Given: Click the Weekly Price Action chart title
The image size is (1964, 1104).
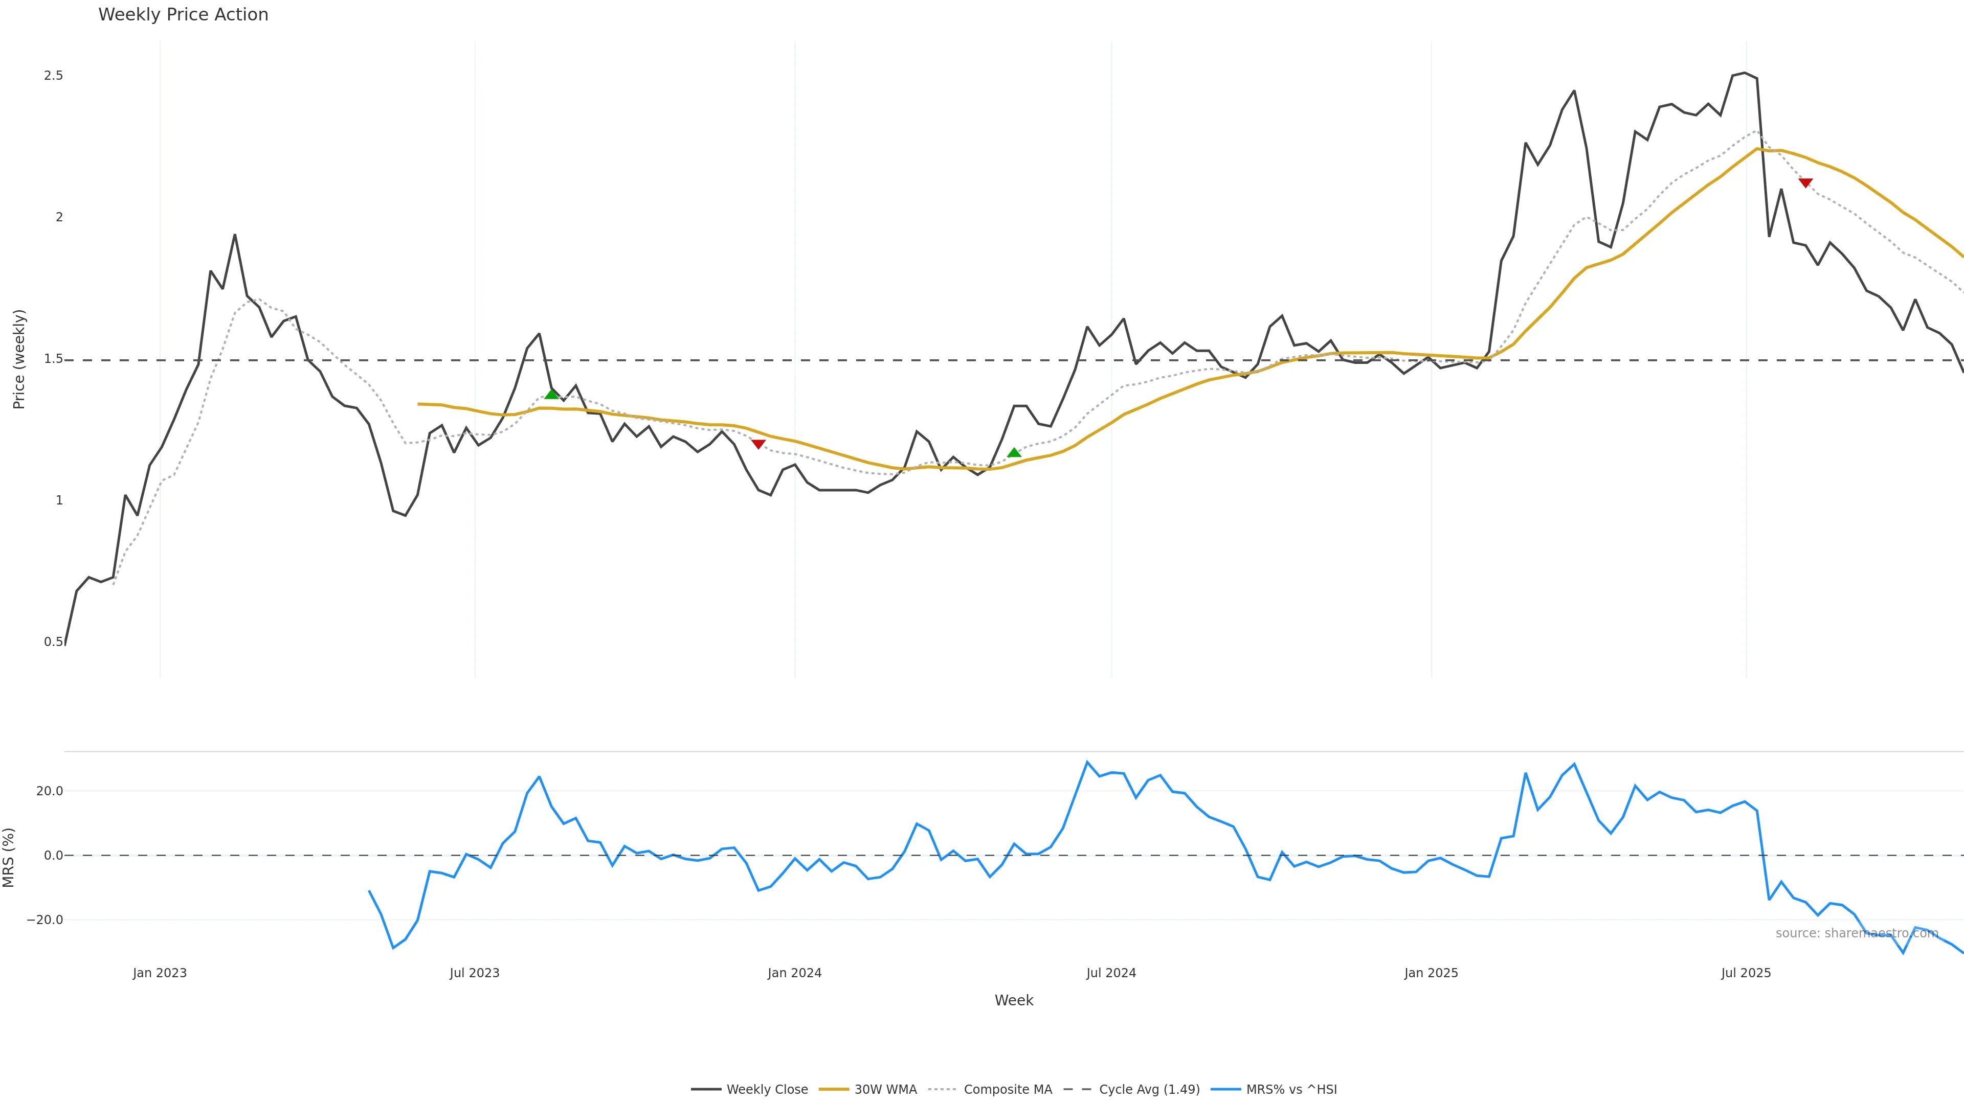Looking at the screenshot, I should click(183, 14).
